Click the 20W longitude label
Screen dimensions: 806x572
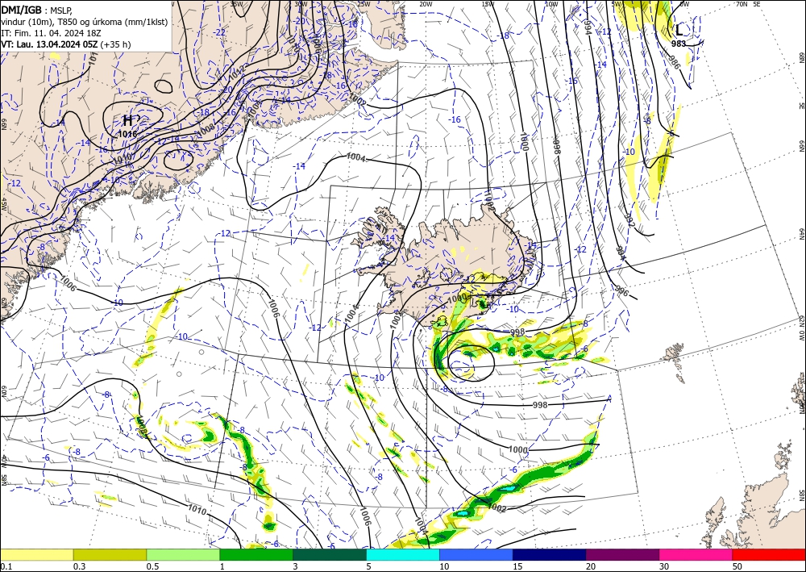pyautogui.click(x=426, y=4)
